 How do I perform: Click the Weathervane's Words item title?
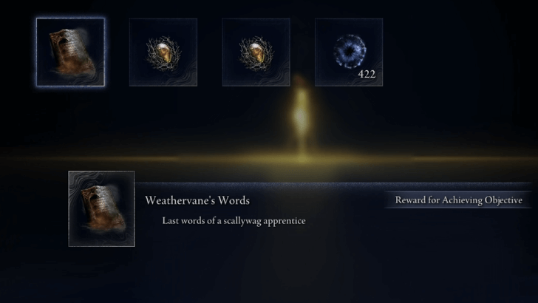197,200
